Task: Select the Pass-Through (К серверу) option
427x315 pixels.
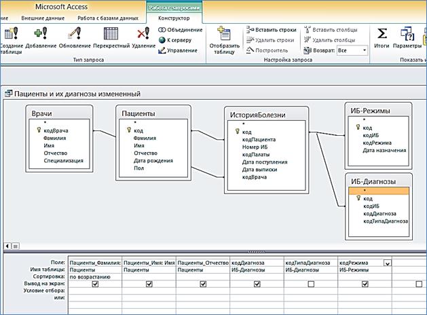Action: click(175, 40)
